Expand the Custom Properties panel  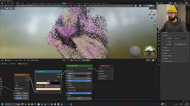pyautogui.click(x=167, y=61)
